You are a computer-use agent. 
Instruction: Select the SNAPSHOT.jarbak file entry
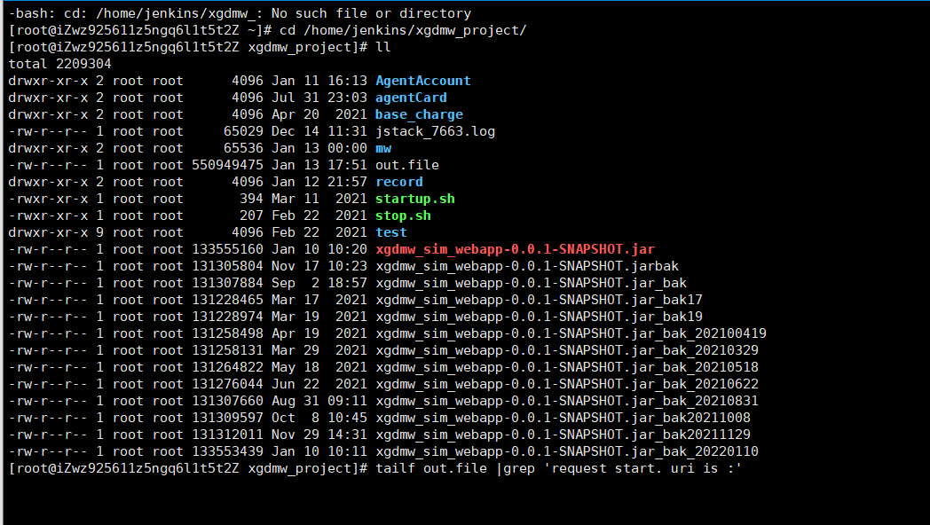tap(527, 266)
